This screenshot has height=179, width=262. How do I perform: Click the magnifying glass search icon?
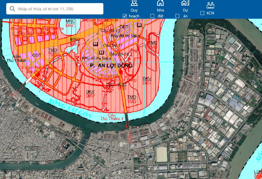click(12, 9)
